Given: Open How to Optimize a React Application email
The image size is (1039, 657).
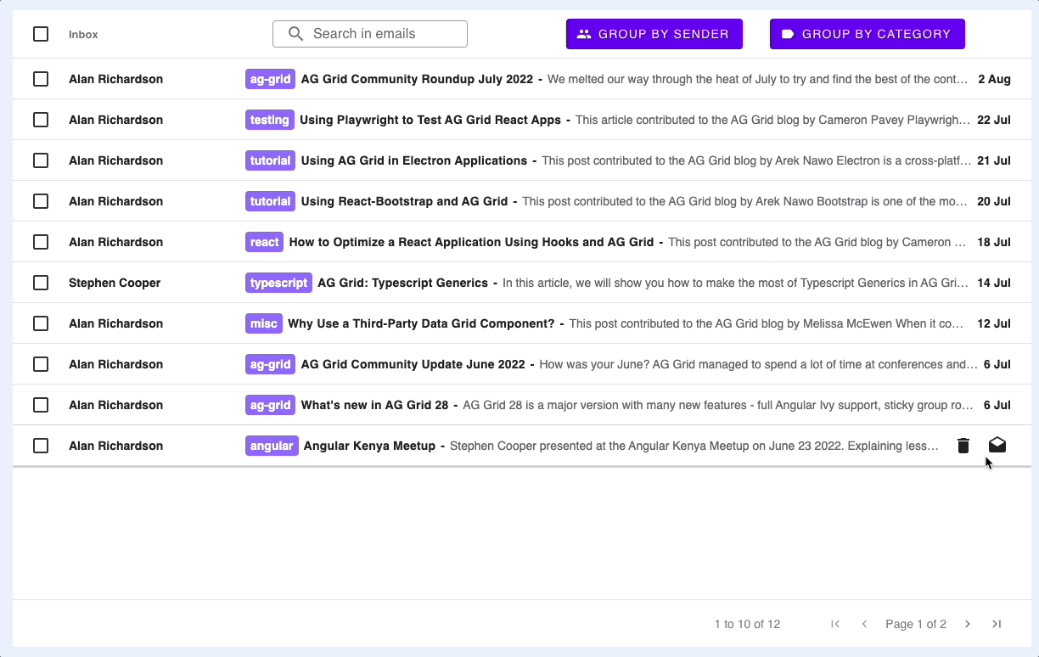Looking at the screenshot, I should pyautogui.click(x=471, y=242).
